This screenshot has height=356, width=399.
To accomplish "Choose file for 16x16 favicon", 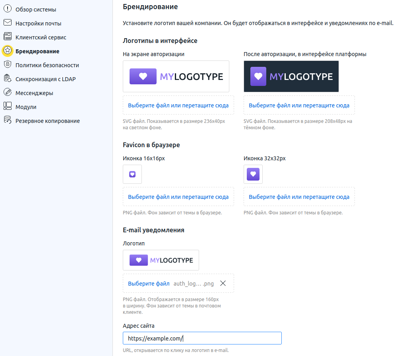I will (x=178, y=197).
